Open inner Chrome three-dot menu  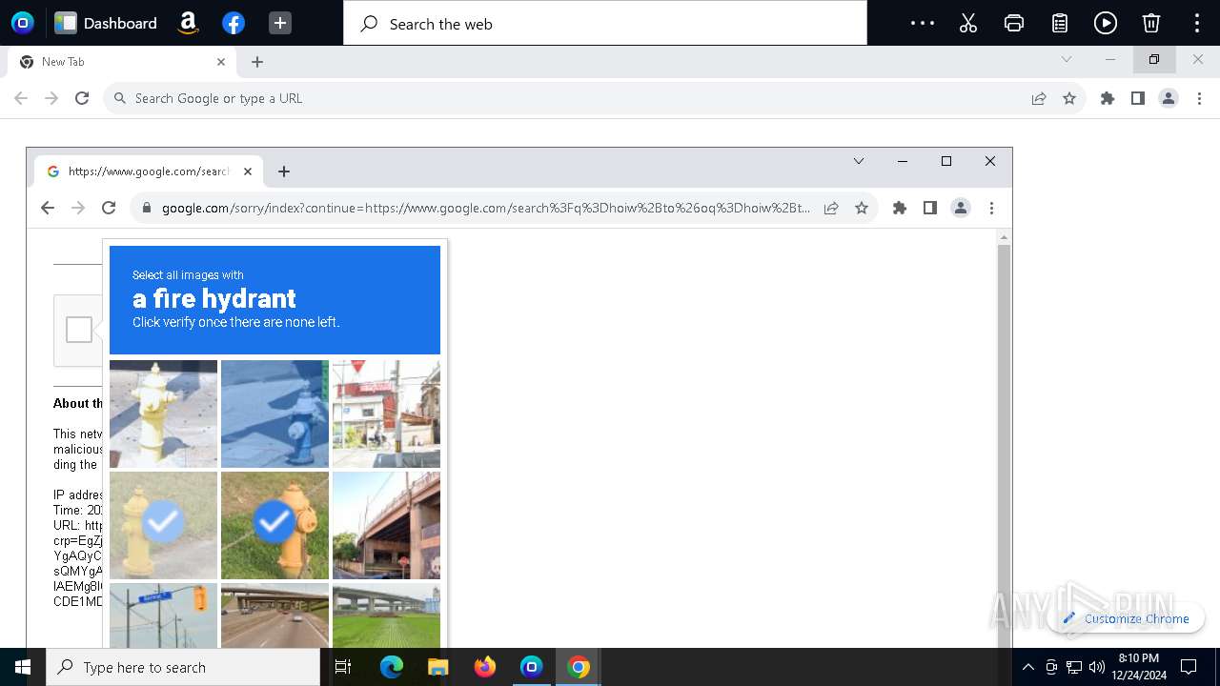[x=991, y=208]
